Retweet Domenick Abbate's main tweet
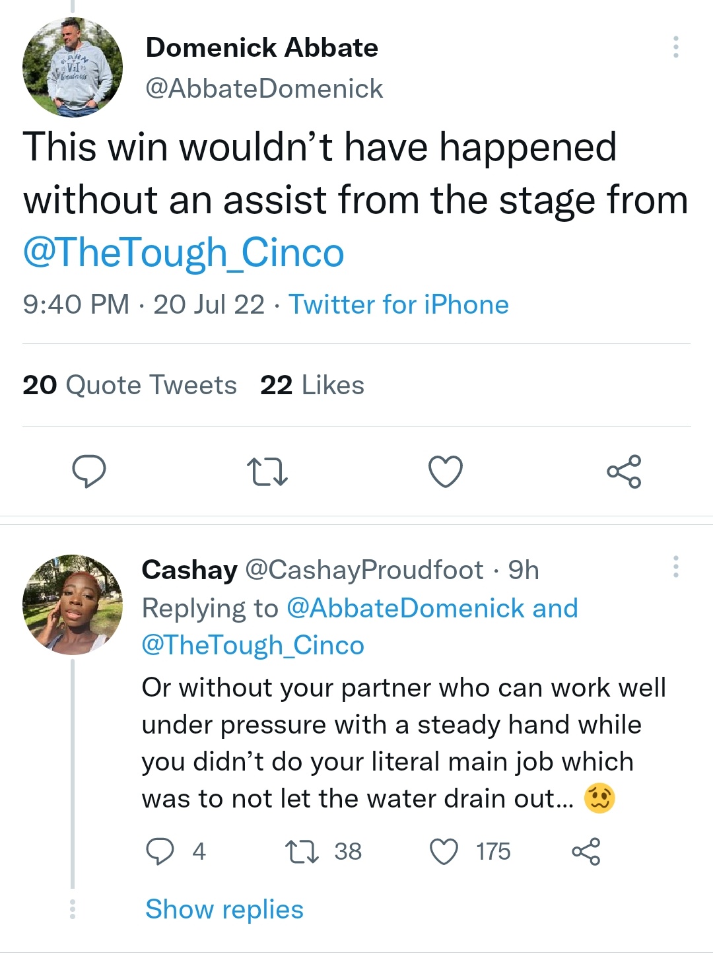 tap(267, 473)
